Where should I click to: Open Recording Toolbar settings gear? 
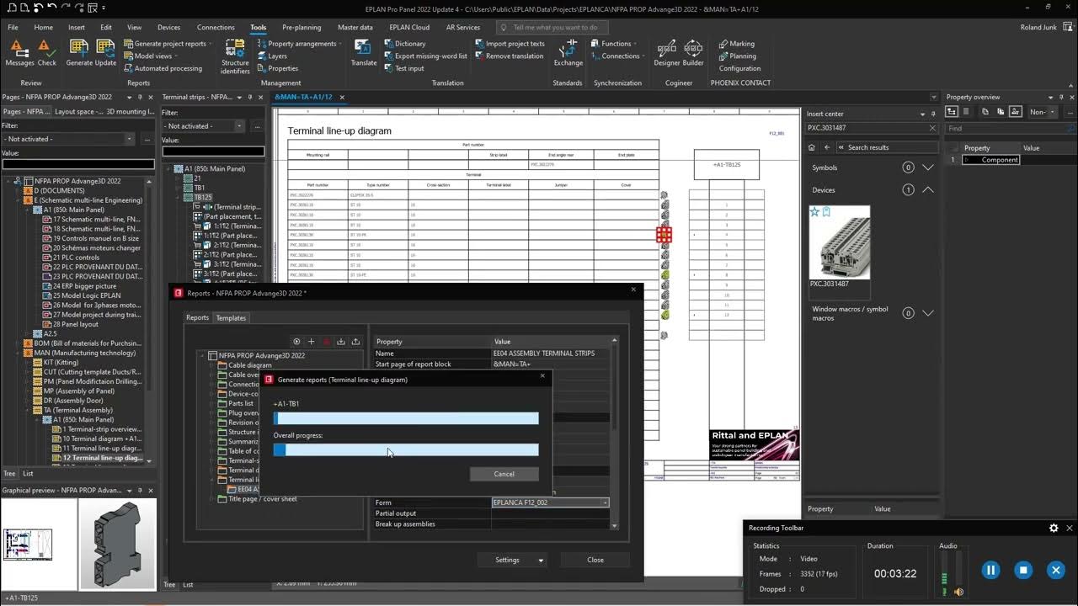(1054, 528)
